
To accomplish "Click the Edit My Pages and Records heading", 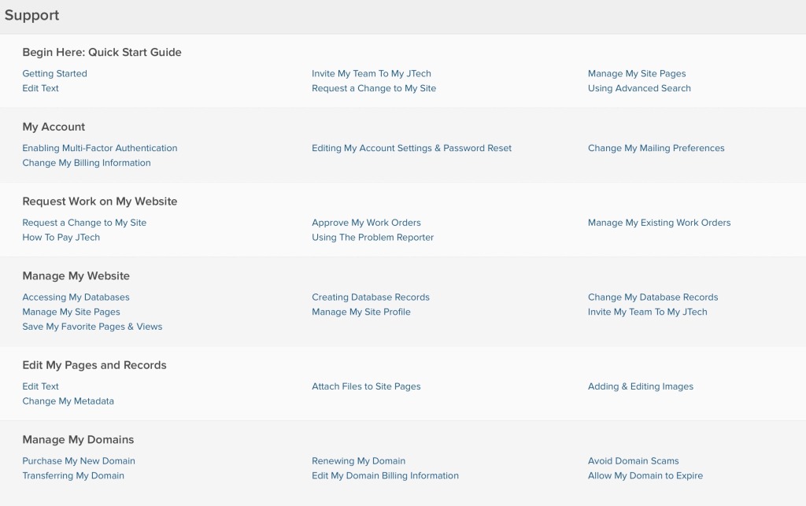I will (94, 364).
